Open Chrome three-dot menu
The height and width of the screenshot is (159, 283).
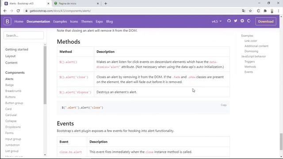(x=279, y=11)
